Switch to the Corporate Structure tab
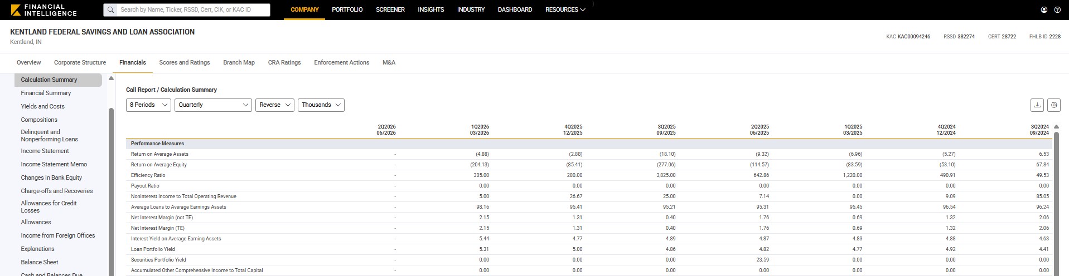The width and height of the screenshot is (1069, 276). [80, 62]
